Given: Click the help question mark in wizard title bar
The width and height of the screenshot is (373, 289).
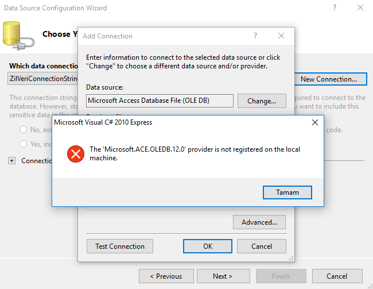Looking at the screenshot, I should [335, 8].
